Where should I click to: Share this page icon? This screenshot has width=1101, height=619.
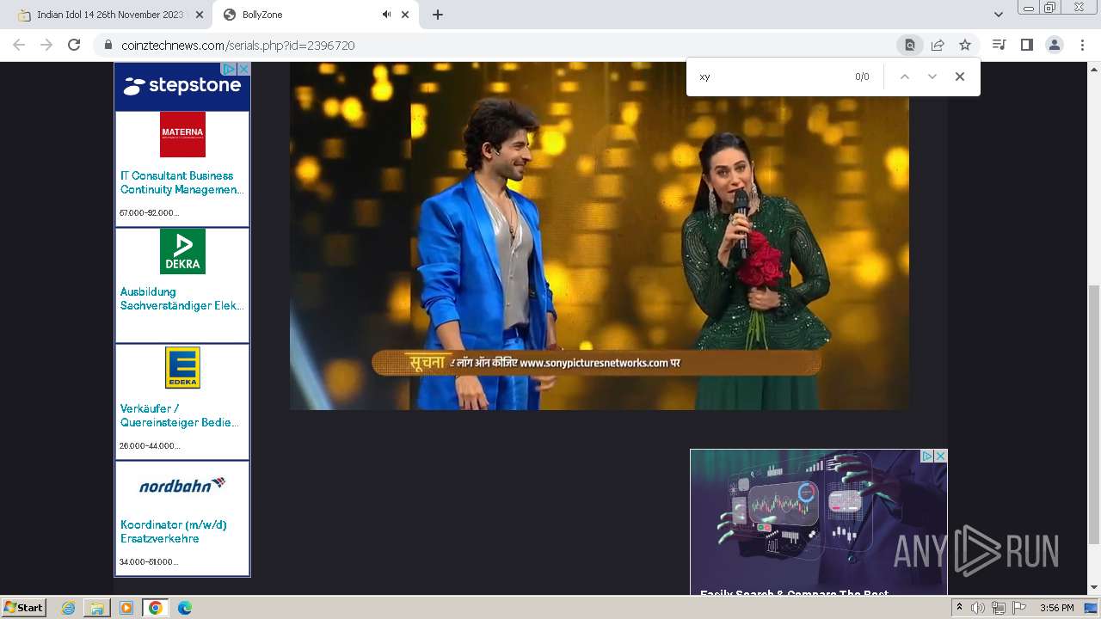point(938,45)
